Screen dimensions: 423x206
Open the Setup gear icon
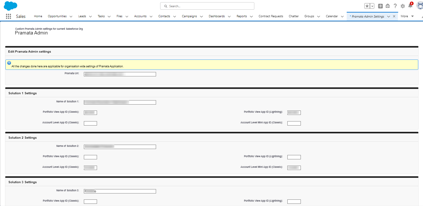(403, 6)
